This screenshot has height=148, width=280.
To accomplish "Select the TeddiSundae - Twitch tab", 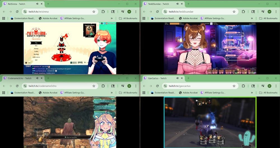I will [x=164, y=4].
